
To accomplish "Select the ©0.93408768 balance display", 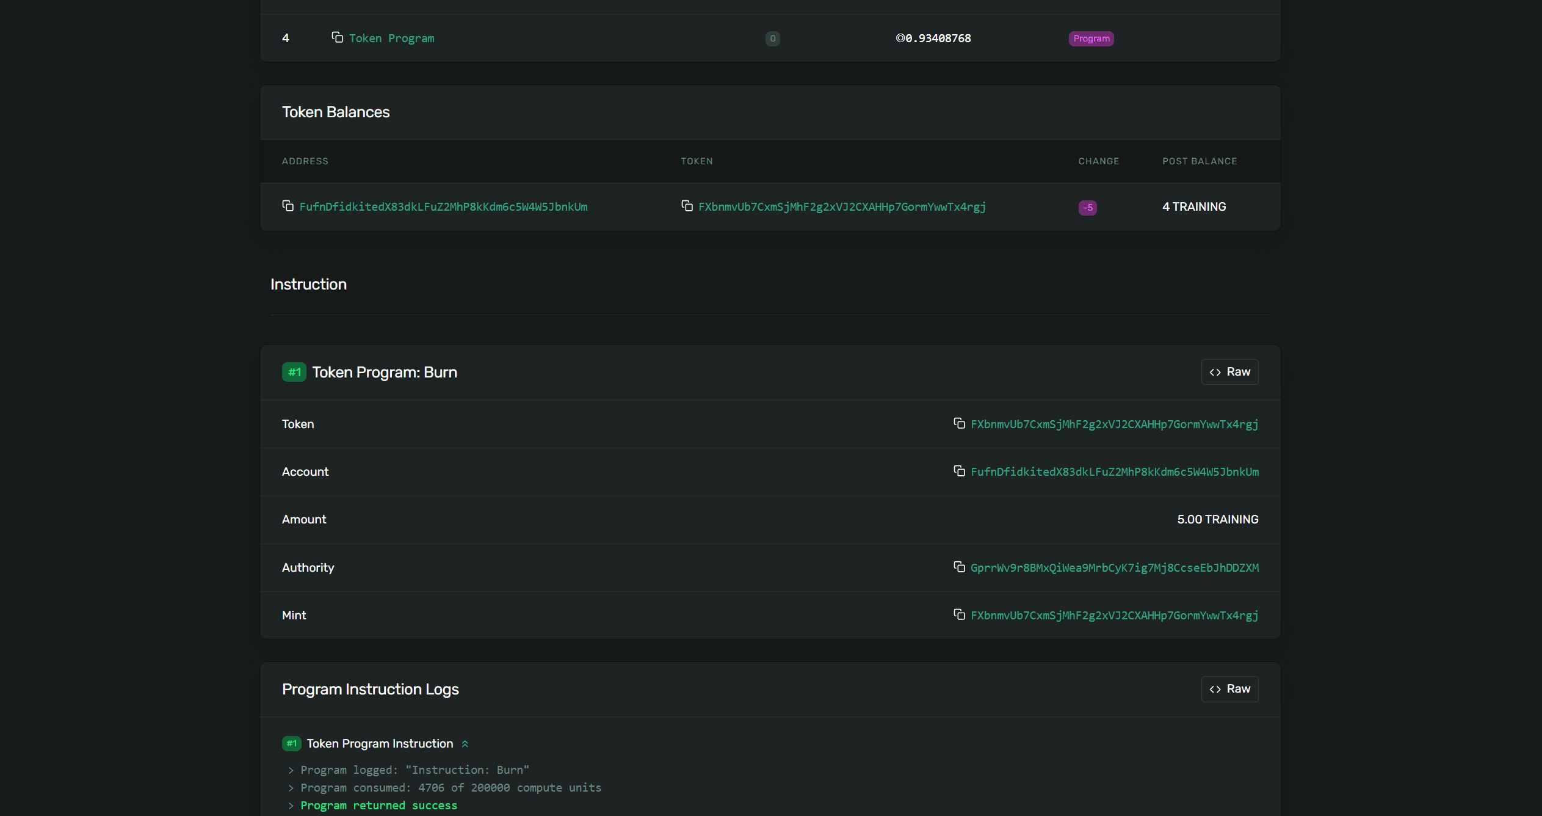I will (x=930, y=38).
